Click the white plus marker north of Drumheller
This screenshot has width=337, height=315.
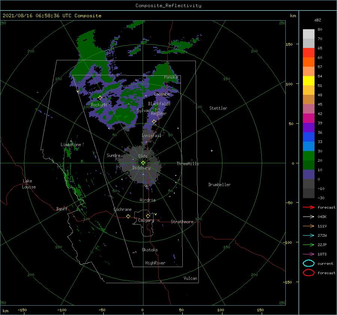[x=212, y=151]
